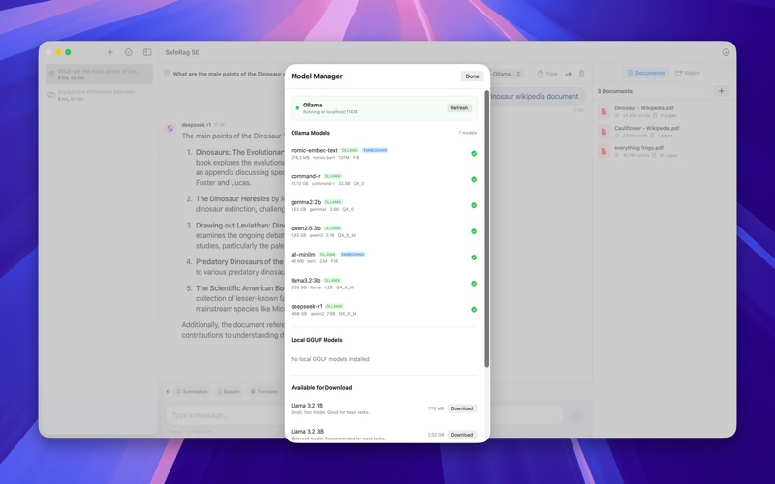Open Dinosaur - Wikipedia.pdf document
Viewport: 775px width, 484px height.
click(x=664, y=111)
